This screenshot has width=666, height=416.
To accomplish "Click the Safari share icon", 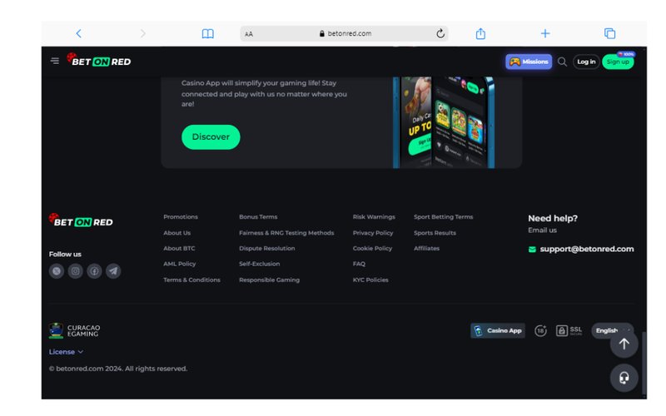I will click(x=480, y=33).
